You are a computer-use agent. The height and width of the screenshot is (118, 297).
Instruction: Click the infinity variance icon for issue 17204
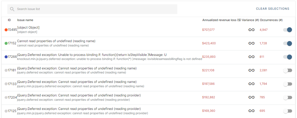[x=251, y=97]
